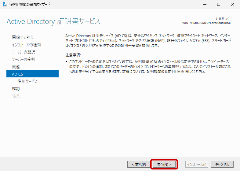Click the disabled インストール(I) button
The width and height of the screenshot is (240, 171).
(x=197, y=164)
